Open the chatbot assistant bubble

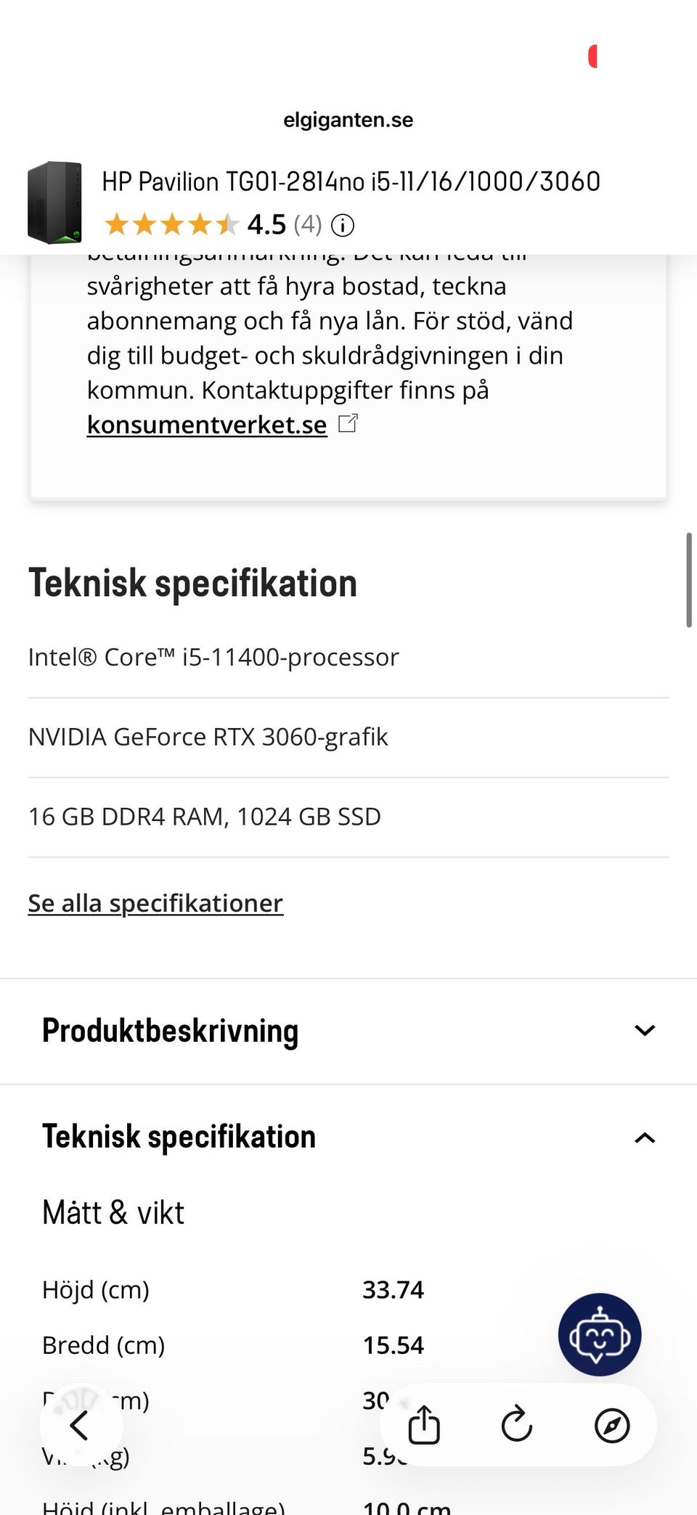599,1334
